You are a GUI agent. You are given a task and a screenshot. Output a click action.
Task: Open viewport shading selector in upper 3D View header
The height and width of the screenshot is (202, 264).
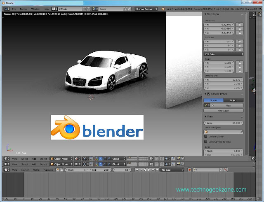tap(78, 158)
